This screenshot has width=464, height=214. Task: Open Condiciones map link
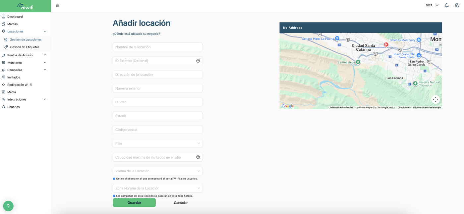(x=404, y=107)
